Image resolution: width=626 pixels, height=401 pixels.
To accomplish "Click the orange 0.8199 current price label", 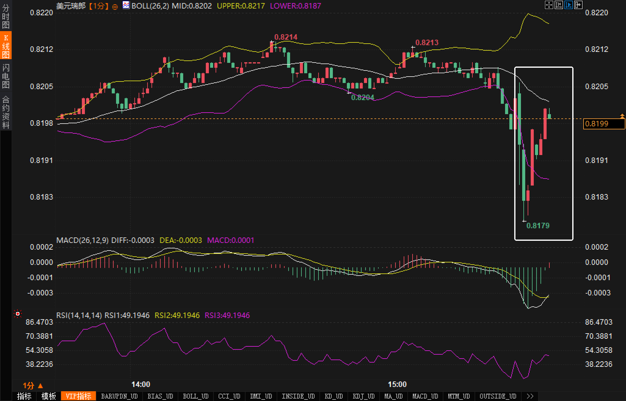I will click(x=603, y=124).
